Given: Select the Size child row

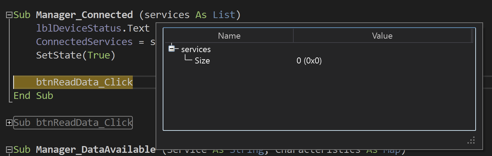Looking at the screenshot, I should click(202, 61).
